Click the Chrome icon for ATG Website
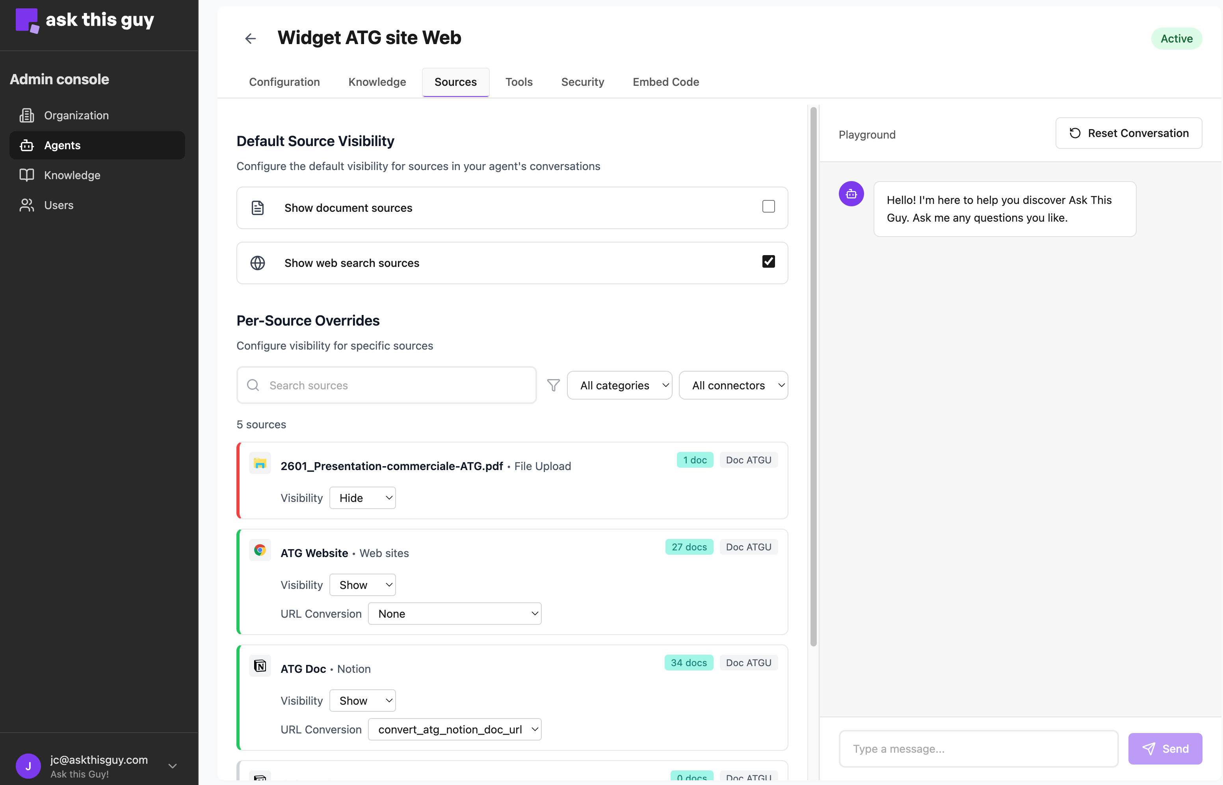The height and width of the screenshot is (785, 1223). click(260, 550)
